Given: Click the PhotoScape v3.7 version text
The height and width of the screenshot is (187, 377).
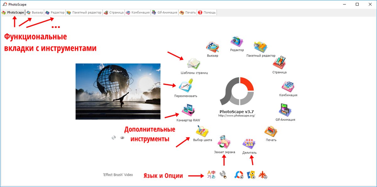Looking at the screenshot, I should pos(236,111).
